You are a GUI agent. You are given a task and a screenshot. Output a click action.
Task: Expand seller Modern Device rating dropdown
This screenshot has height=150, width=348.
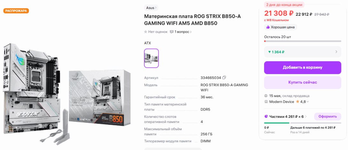click(x=307, y=102)
